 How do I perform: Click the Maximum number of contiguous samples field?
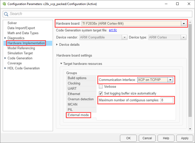click(167, 100)
